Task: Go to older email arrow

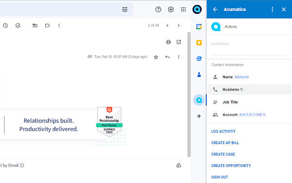Action: click(x=178, y=26)
